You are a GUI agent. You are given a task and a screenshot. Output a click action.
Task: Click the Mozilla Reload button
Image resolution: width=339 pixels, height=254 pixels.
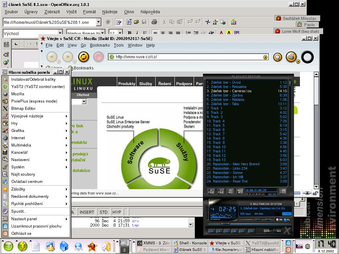point(83,57)
